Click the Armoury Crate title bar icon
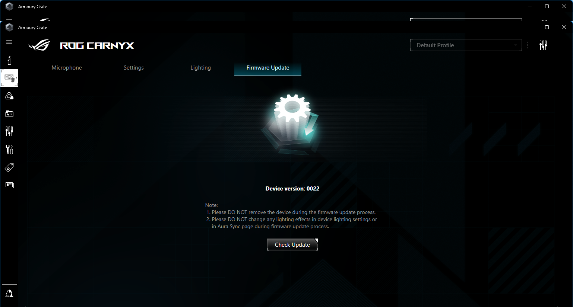 pos(9,27)
